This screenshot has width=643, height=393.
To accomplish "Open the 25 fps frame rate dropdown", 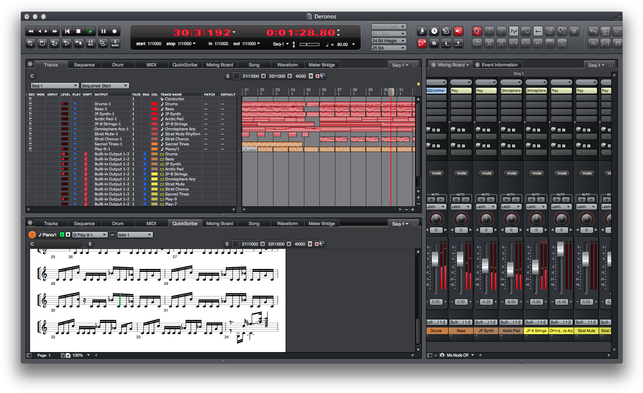I will tap(389, 48).
